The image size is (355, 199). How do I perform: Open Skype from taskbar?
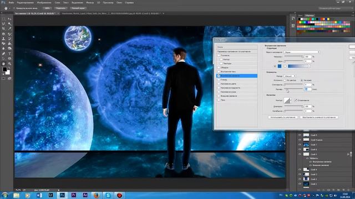click(x=108, y=195)
